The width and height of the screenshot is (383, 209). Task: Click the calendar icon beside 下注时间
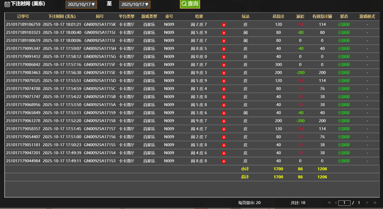pos(7,4)
